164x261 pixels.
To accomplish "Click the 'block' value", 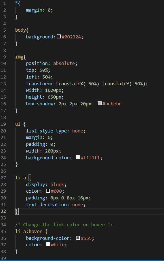I will click(57, 184).
